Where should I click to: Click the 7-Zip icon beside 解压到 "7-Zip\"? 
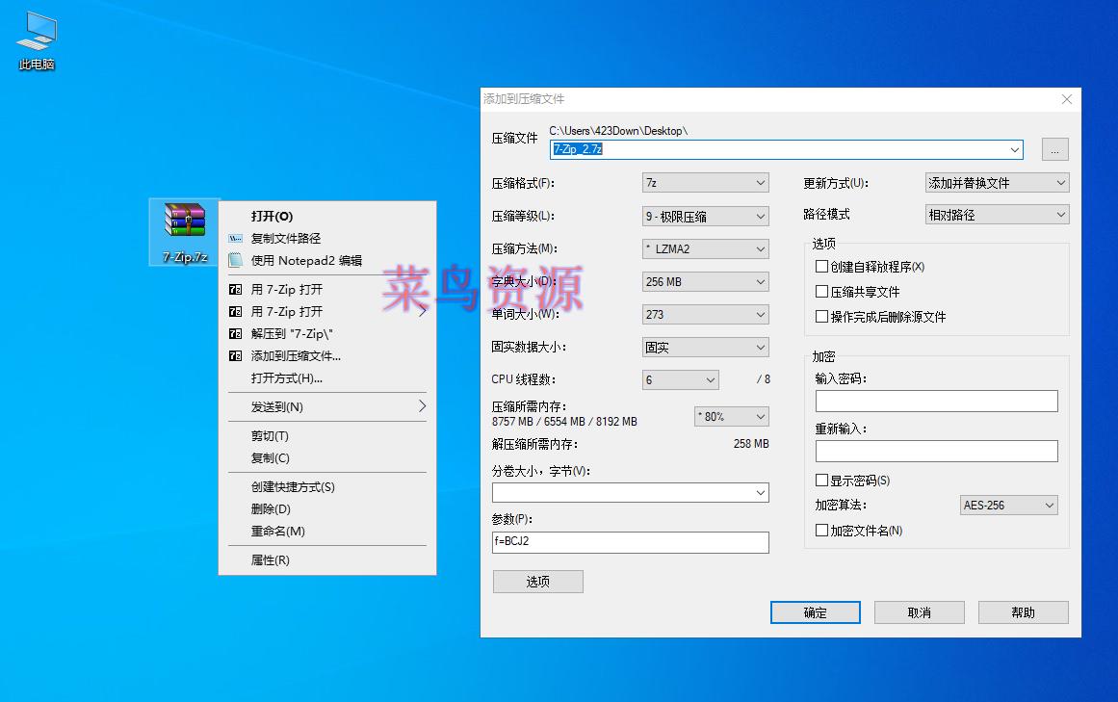coord(235,334)
